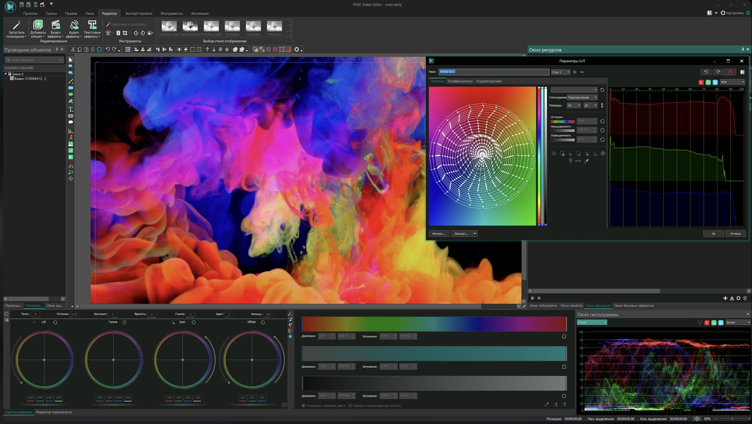Select the eyedropper tool in LUT dialog
752x424 pixels.
(x=587, y=161)
